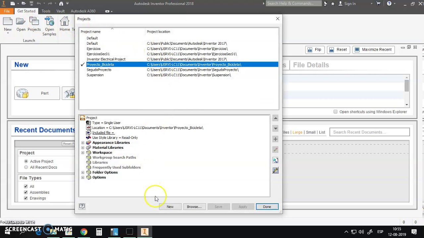Click the quick access Home icon

point(61,4)
